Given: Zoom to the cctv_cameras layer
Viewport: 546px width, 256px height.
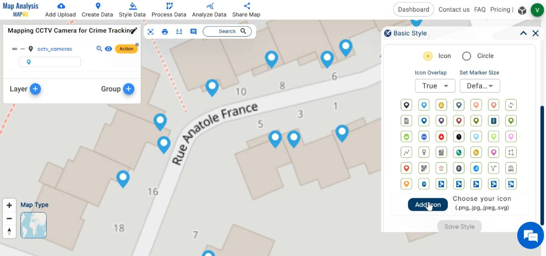Looking at the screenshot, I should point(99,49).
